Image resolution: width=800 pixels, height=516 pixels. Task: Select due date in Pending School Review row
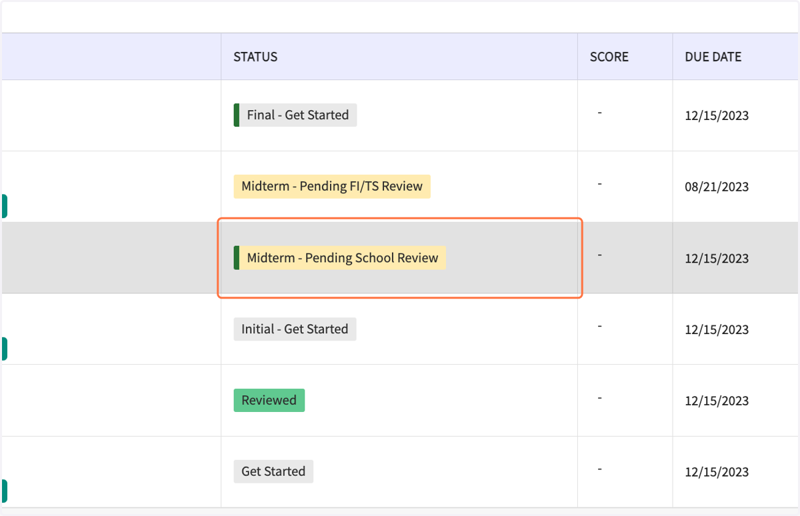pos(717,258)
